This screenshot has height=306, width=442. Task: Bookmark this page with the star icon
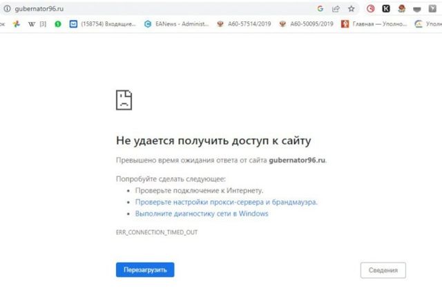[x=352, y=9]
